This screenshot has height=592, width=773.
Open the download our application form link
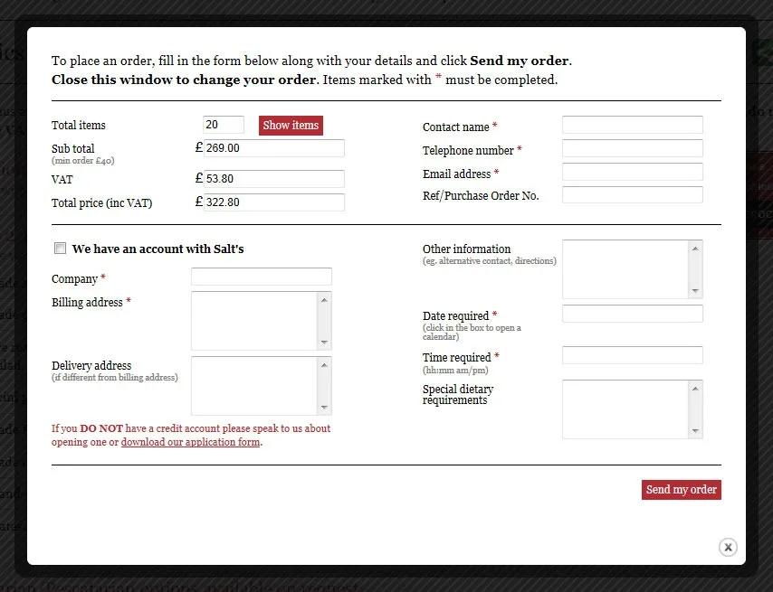pos(190,442)
